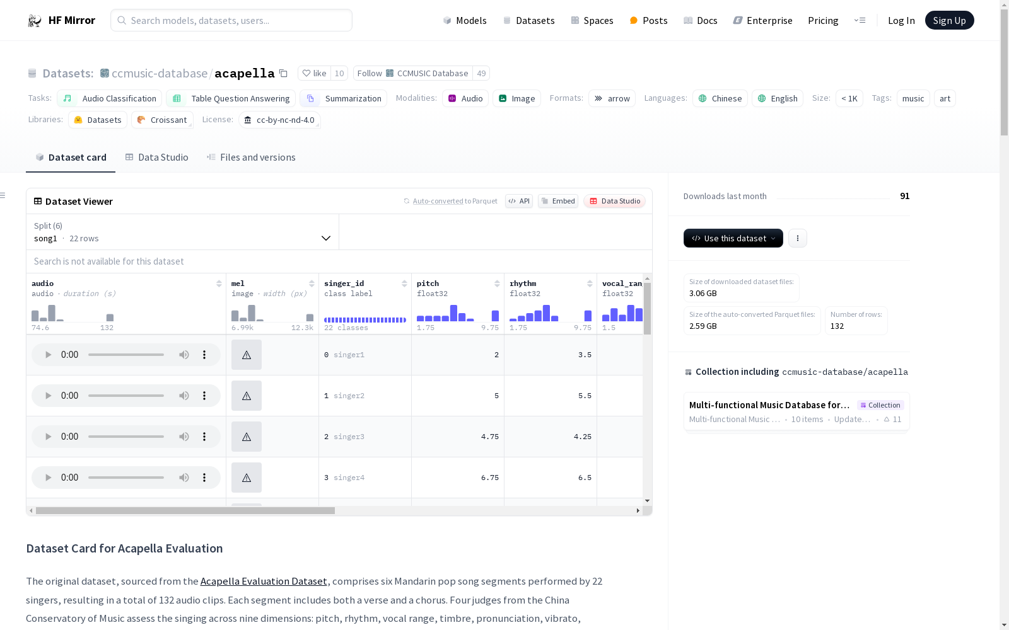The width and height of the screenshot is (1009, 630).
Task: Click the HF Mirror logo icon
Action: pyautogui.click(x=35, y=20)
